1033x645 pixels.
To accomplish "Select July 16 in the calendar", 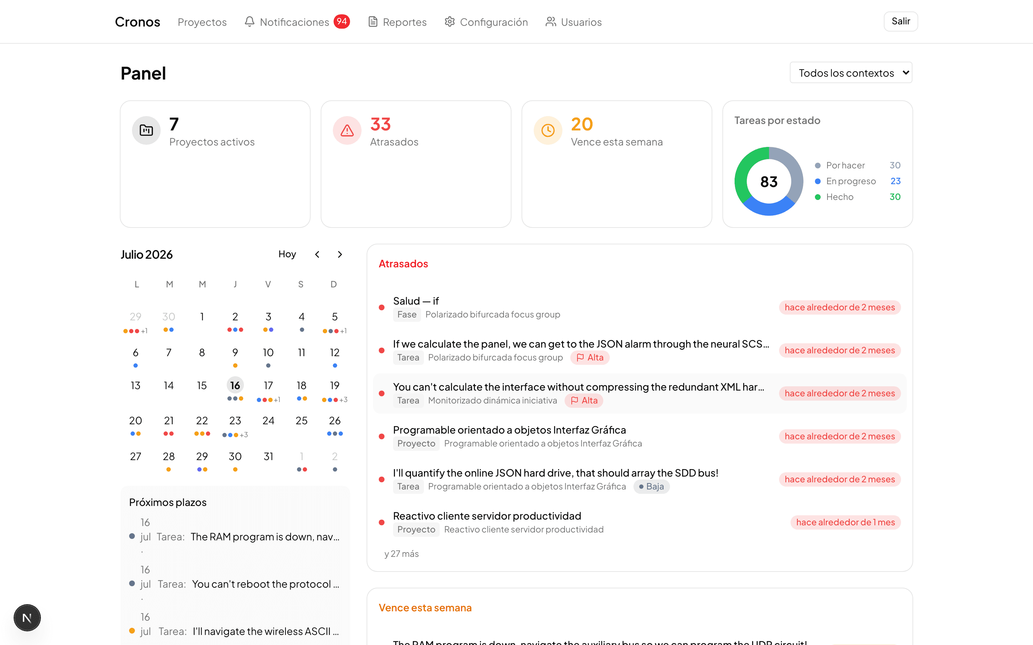I will pyautogui.click(x=235, y=386).
